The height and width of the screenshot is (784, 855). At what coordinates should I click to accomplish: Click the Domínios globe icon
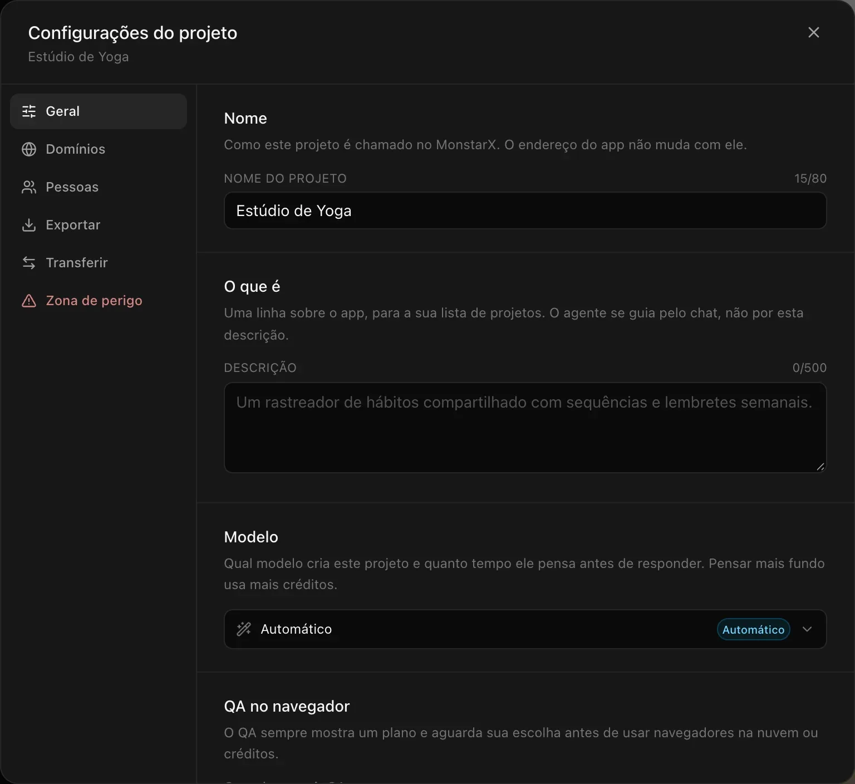point(29,149)
